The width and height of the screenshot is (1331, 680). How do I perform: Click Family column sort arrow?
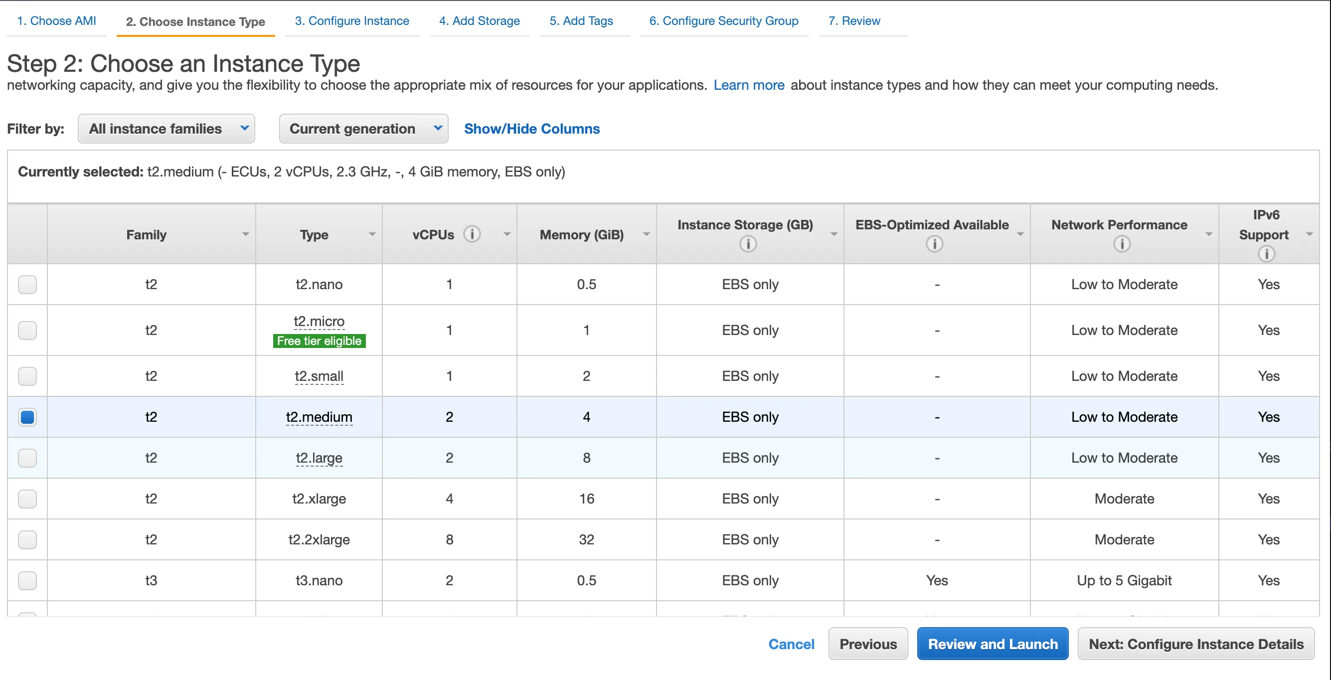click(245, 235)
